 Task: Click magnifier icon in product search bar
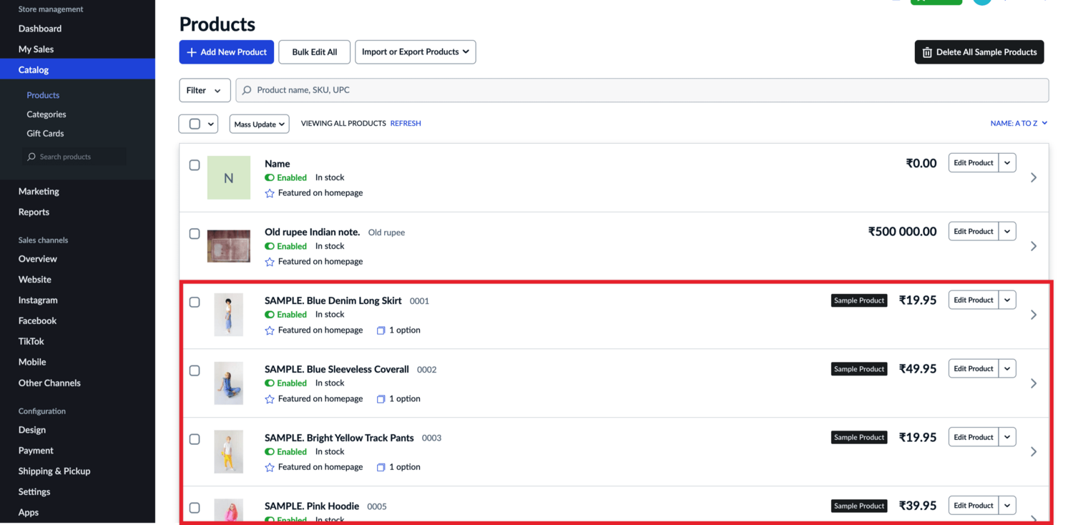(248, 91)
